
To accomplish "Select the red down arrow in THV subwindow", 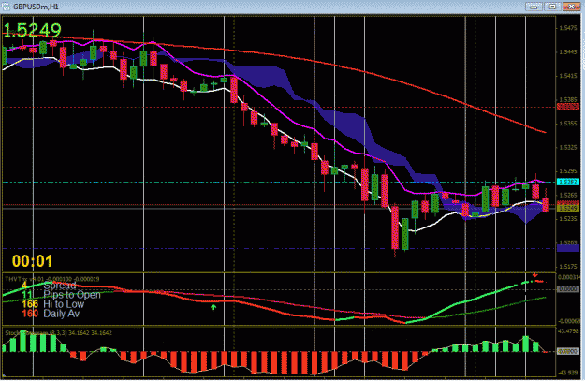I will (534, 275).
